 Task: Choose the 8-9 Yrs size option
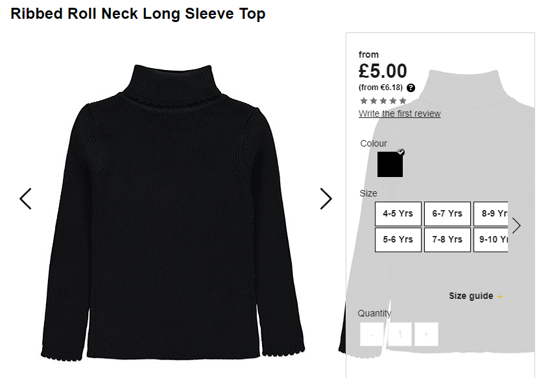pyautogui.click(x=490, y=214)
